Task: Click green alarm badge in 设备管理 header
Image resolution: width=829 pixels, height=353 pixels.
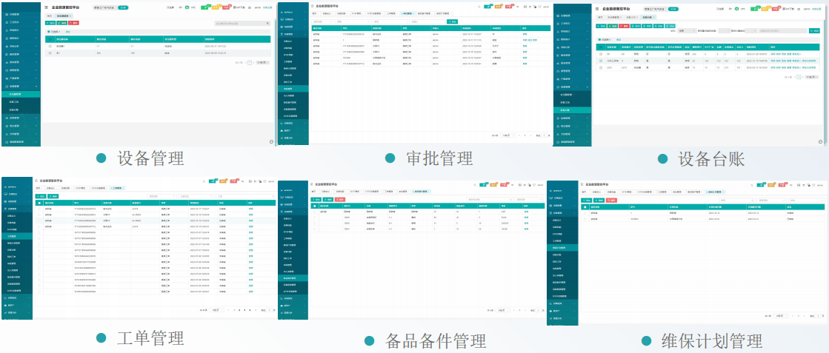Action: tap(206, 7)
